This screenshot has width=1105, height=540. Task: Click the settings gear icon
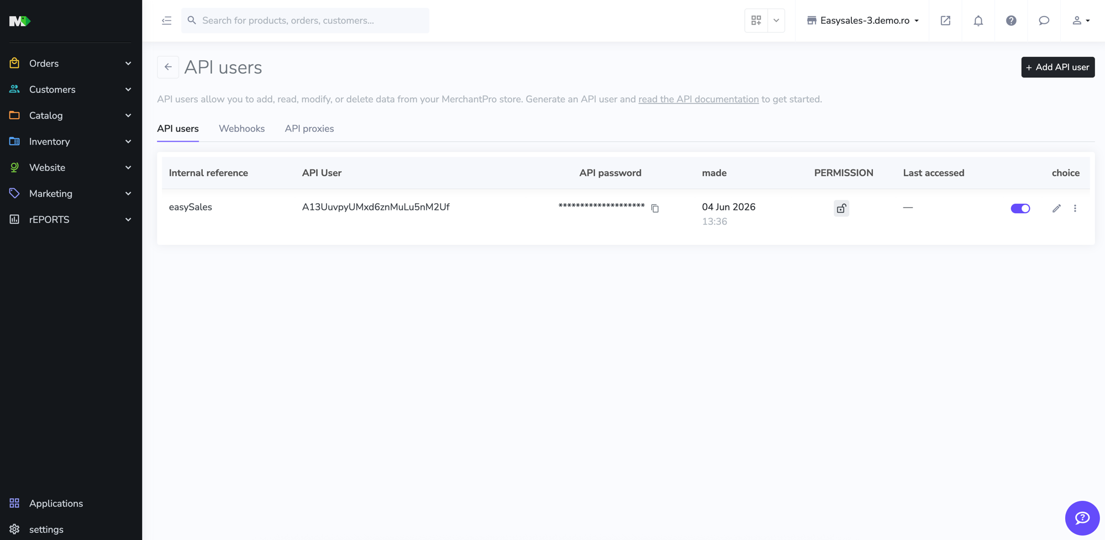point(14,529)
